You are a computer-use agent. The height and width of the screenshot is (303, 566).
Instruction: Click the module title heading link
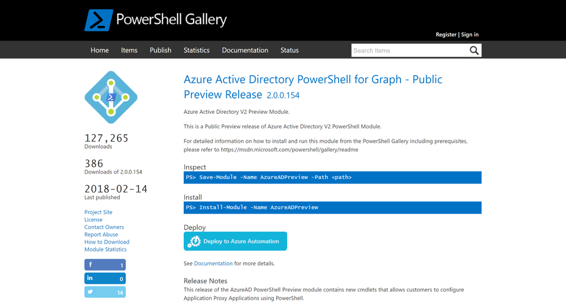312,87
